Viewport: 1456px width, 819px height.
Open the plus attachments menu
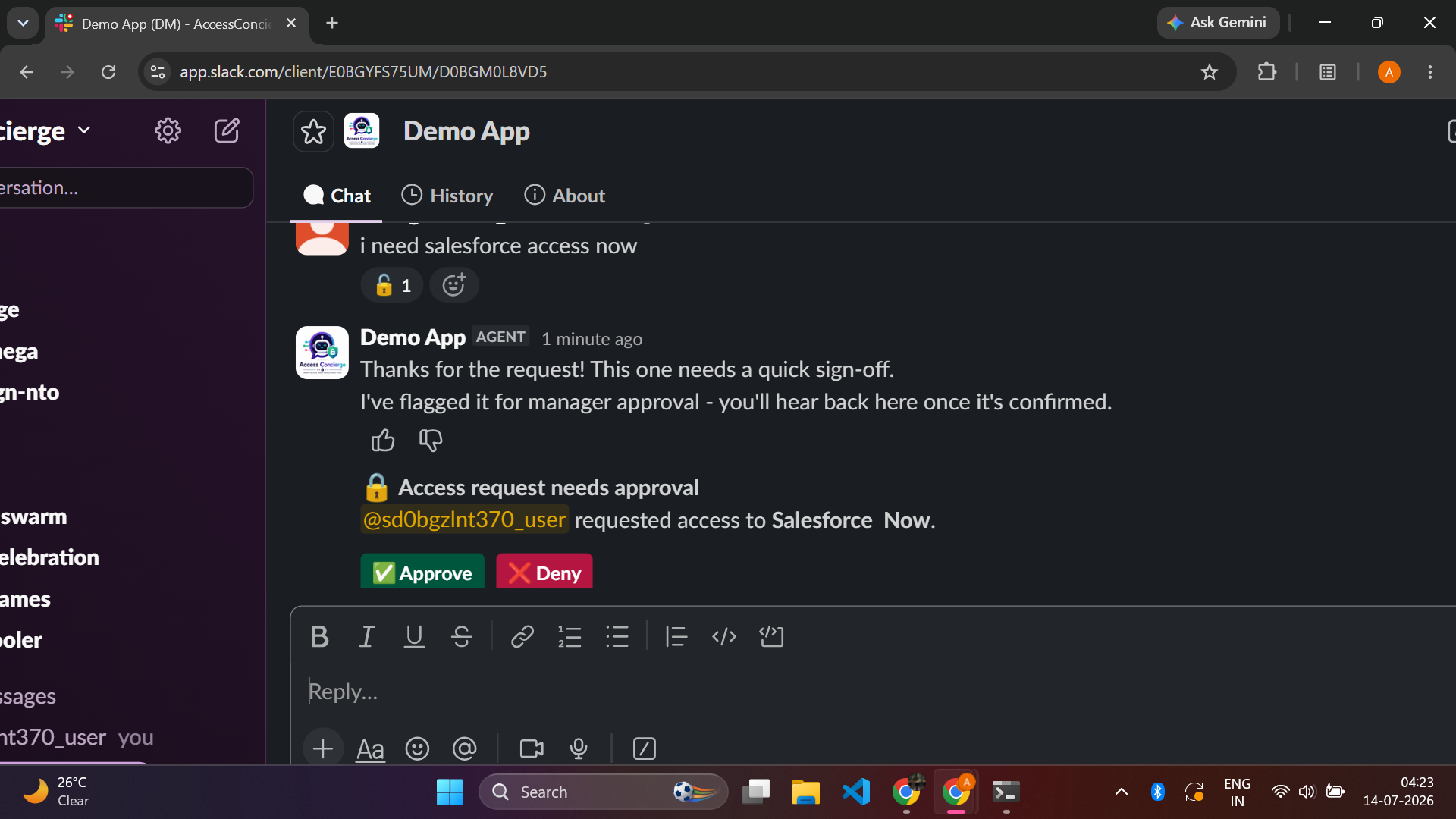point(323,749)
